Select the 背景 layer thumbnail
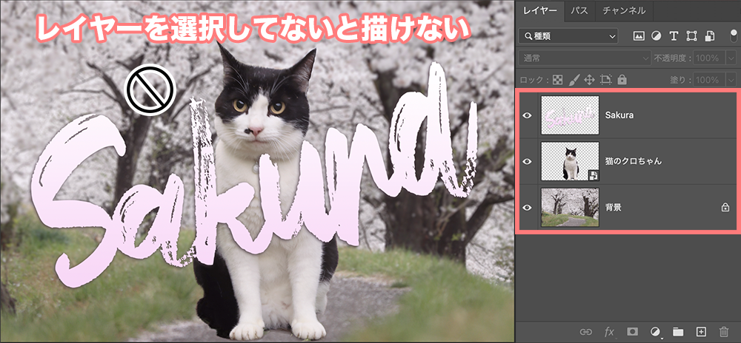This screenshot has width=741, height=343. [x=570, y=207]
